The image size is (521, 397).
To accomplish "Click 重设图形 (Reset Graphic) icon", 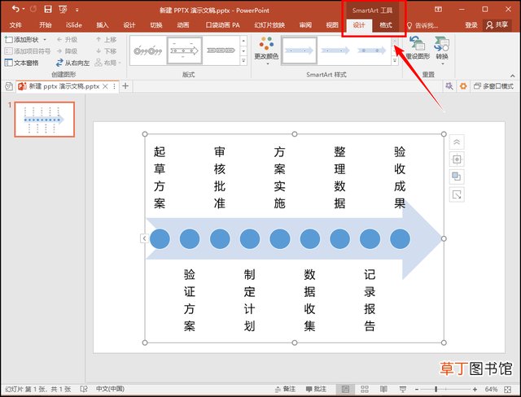I will [x=418, y=48].
